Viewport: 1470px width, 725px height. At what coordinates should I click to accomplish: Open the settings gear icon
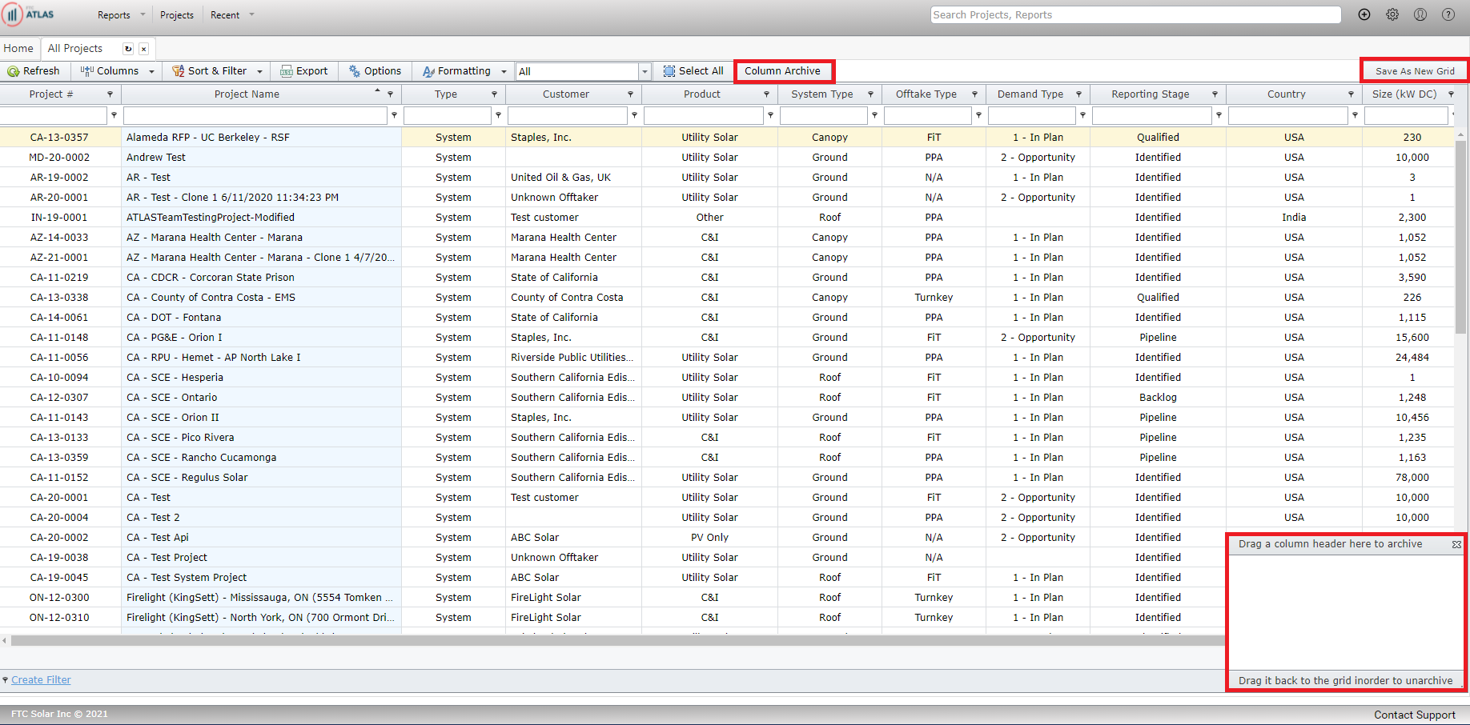click(1392, 14)
